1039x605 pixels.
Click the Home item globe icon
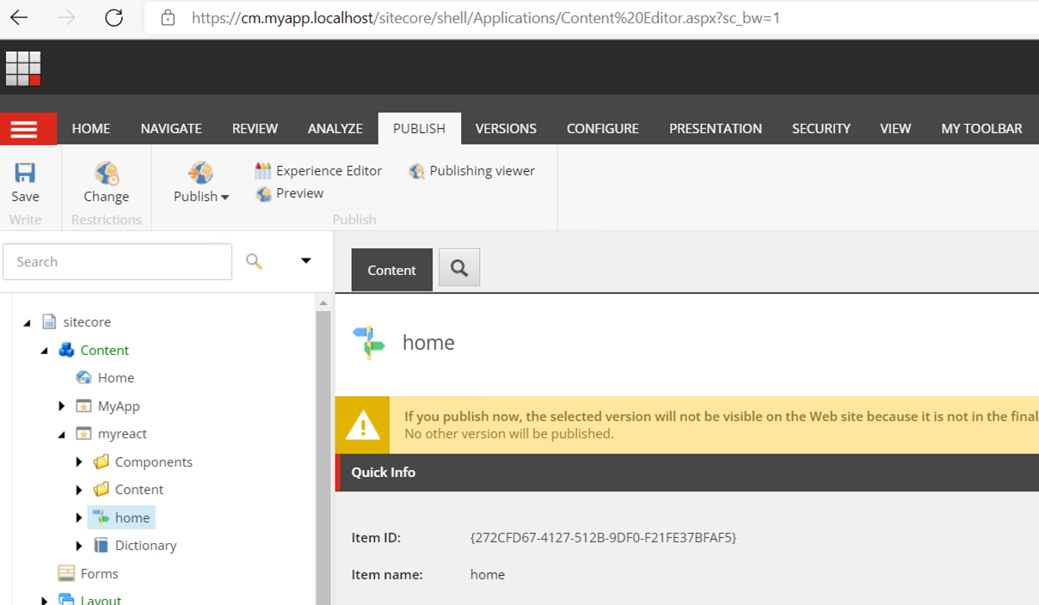point(83,377)
